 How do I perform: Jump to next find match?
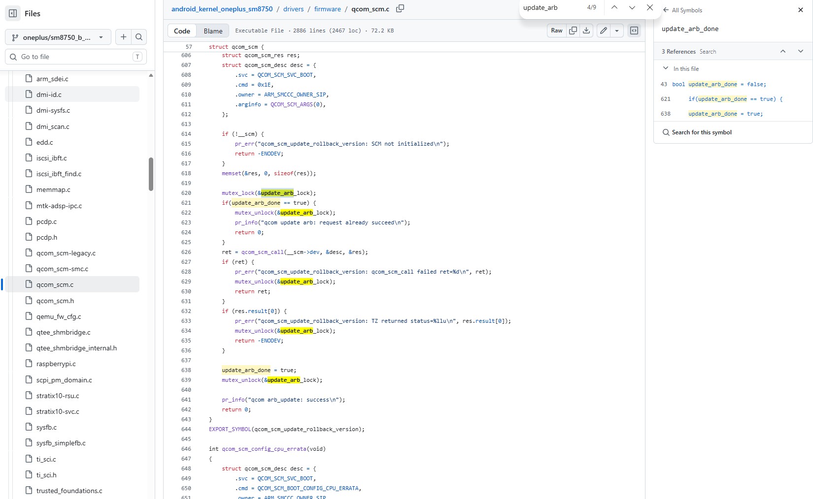click(632, 7)
